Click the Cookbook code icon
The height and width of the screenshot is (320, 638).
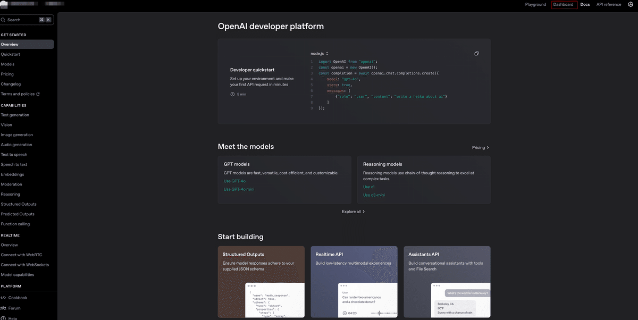pos(3,298)
